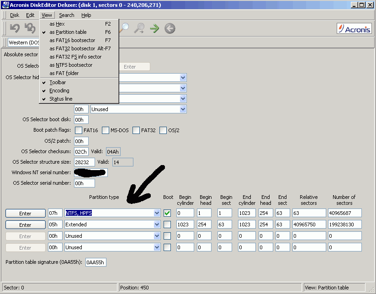Click the Undo arrow toolbar icon
376x294 pixels.
(x=15, y=28)
